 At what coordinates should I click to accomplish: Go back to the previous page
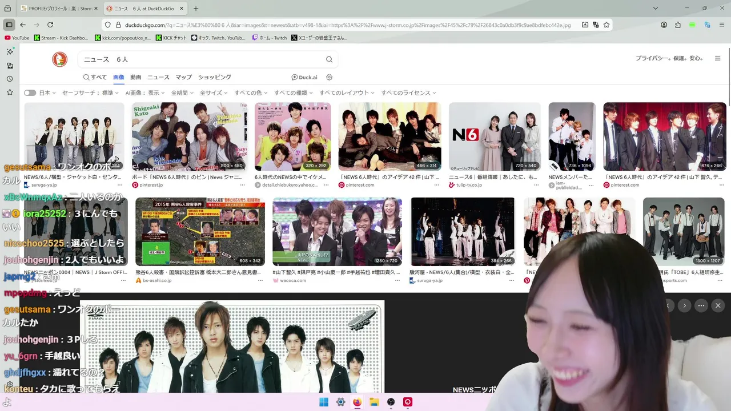[23, 25]
